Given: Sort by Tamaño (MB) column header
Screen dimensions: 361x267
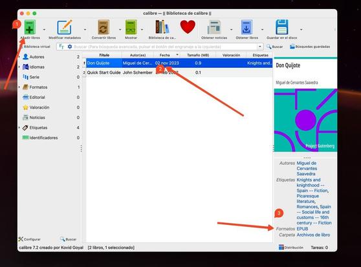Looking at the screenshot, I should pos(198,55).
